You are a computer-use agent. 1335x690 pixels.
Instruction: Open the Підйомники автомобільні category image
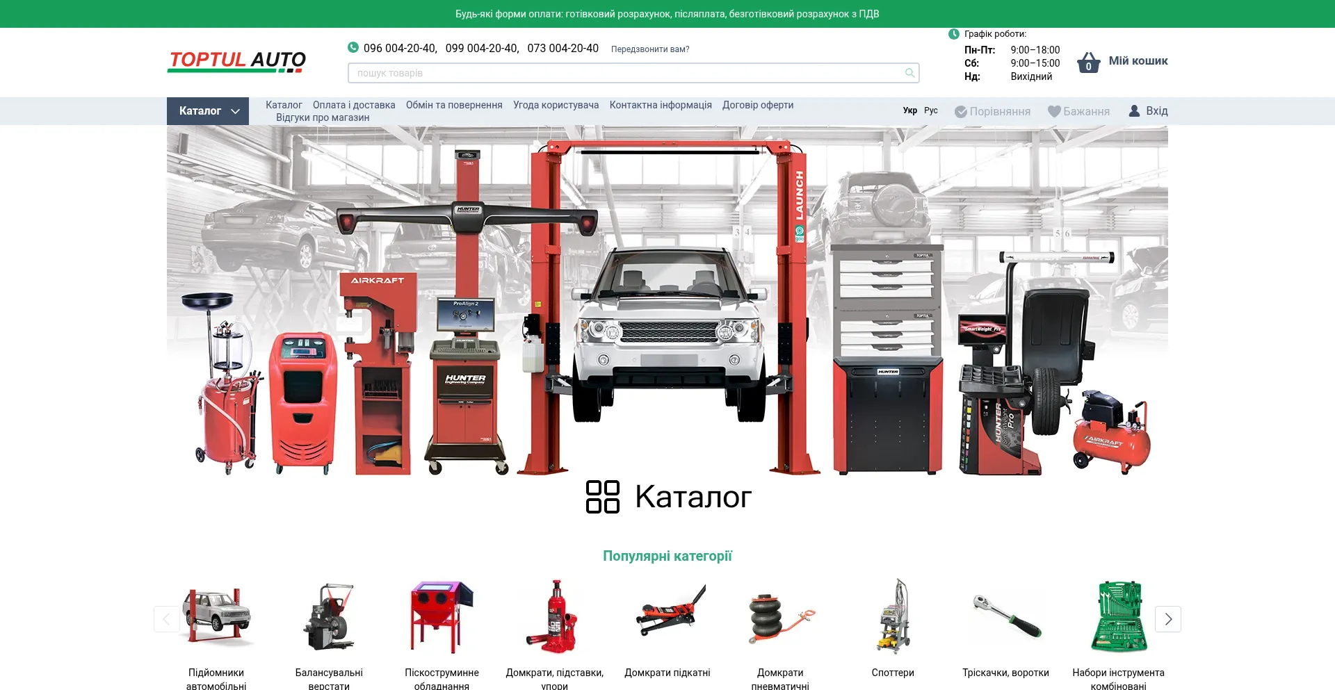(216, 617)
